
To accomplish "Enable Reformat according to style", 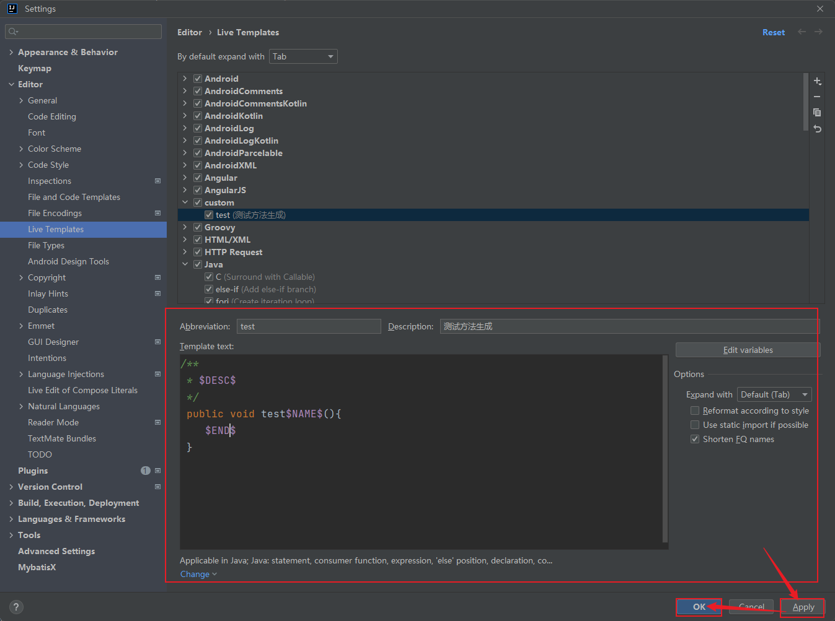I will pos(695,410).
